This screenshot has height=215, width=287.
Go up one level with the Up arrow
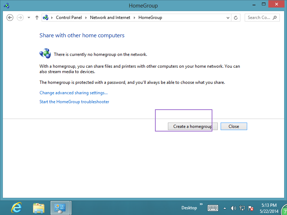point(37,18)
